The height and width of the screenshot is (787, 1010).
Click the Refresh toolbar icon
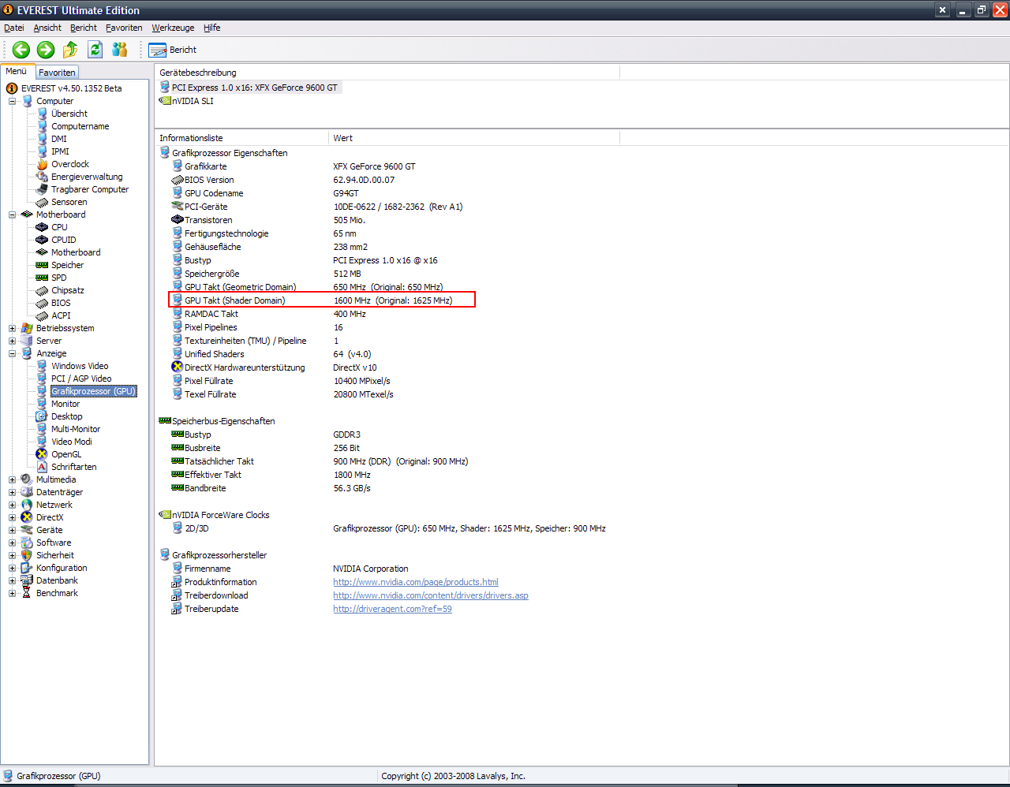pos(95,50)
